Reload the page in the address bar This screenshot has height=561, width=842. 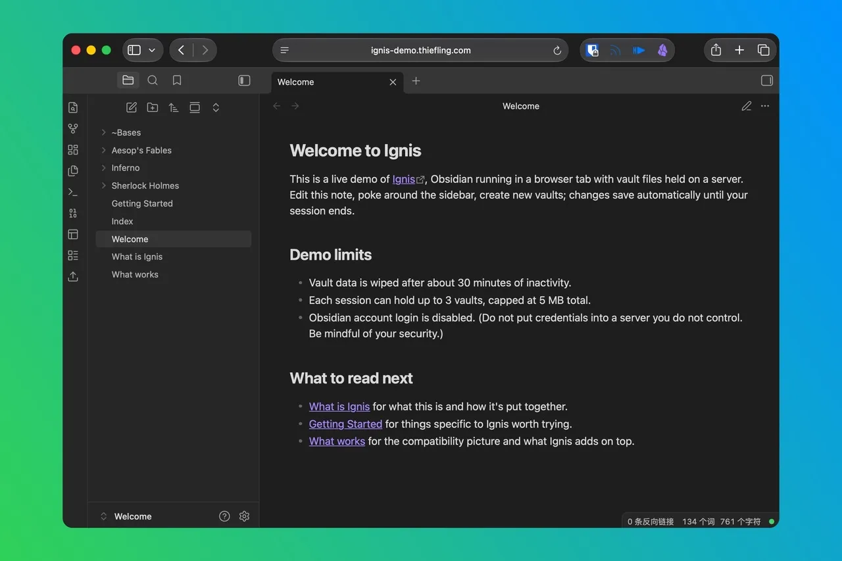557,50
